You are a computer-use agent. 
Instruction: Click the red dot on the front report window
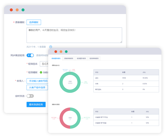[56, 52]
